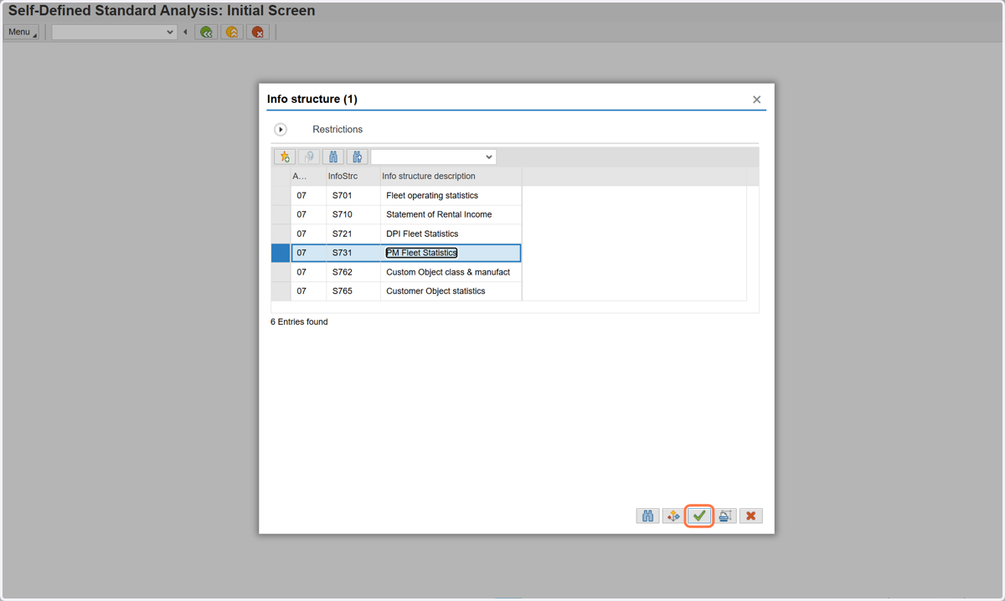The width and height of the screenshot is (1005, 601).
Task: Collapse command field using small left triangle
Action: point(185,32)
